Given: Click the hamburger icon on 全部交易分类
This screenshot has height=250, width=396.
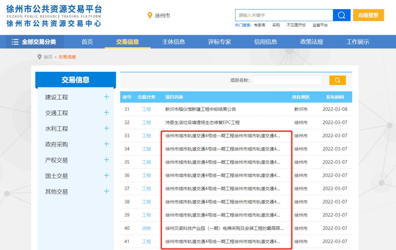Looking at the screenshot, I should pyautogui.click(x=15, y=41).
